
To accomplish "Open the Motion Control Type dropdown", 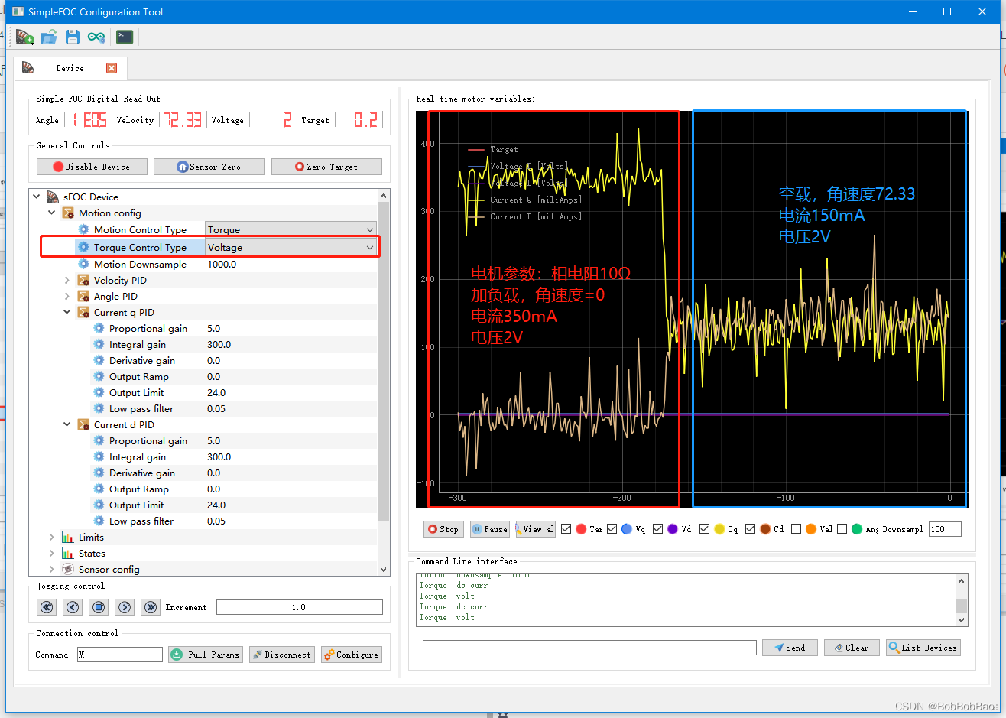I will tap(291, 229).
